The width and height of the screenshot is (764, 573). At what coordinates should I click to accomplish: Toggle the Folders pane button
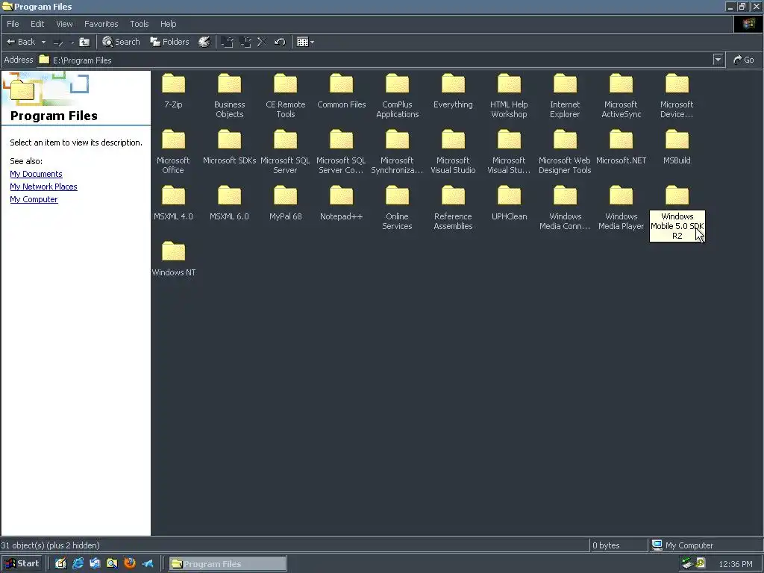coord(169,42)
